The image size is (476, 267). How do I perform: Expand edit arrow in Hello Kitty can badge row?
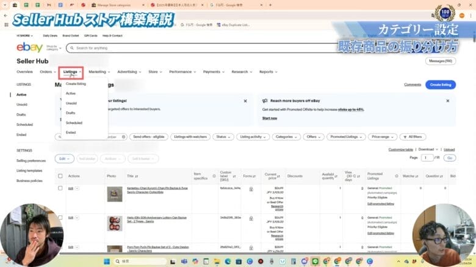pyautogui.click(x=77, y=218)
